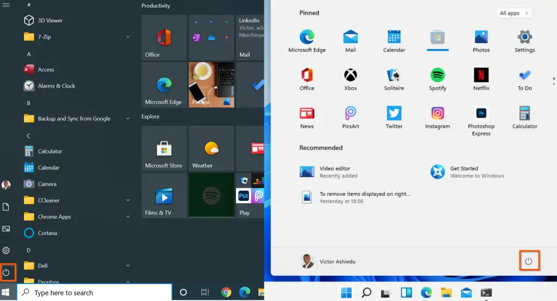Open the Spotify tile in Explore
The width and height of the screenshot is (557, 301).
(x=212, y=195)
